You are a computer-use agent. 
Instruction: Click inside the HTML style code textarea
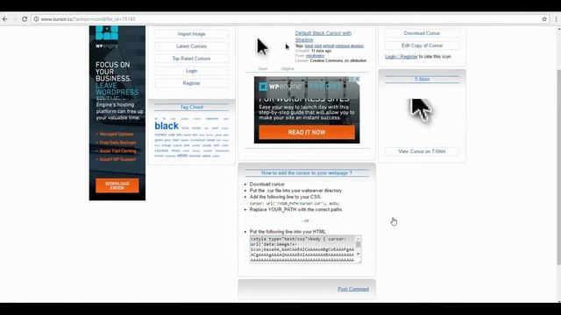302,249
